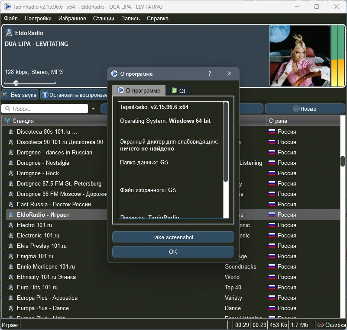Show the Новые stations list

click(x=305, y=109)
